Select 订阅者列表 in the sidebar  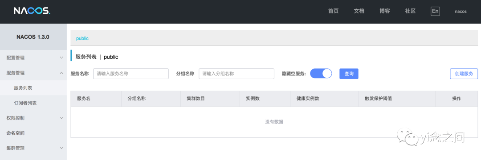pyautogui.click(x=33, y=103)
